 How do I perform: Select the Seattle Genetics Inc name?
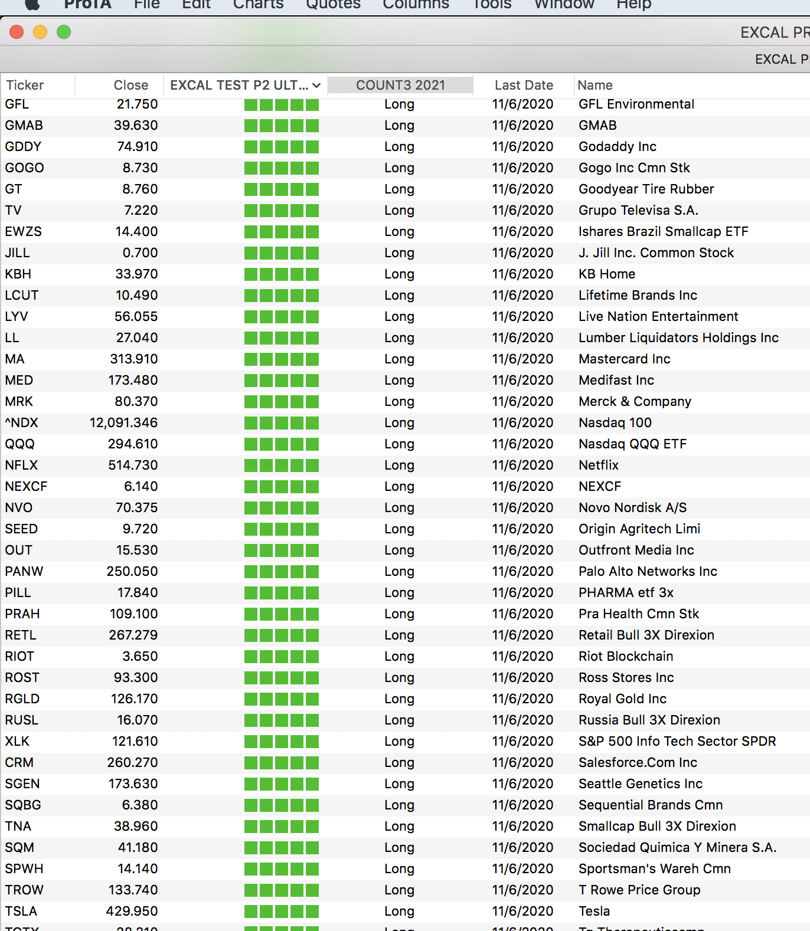click(641, 784)
